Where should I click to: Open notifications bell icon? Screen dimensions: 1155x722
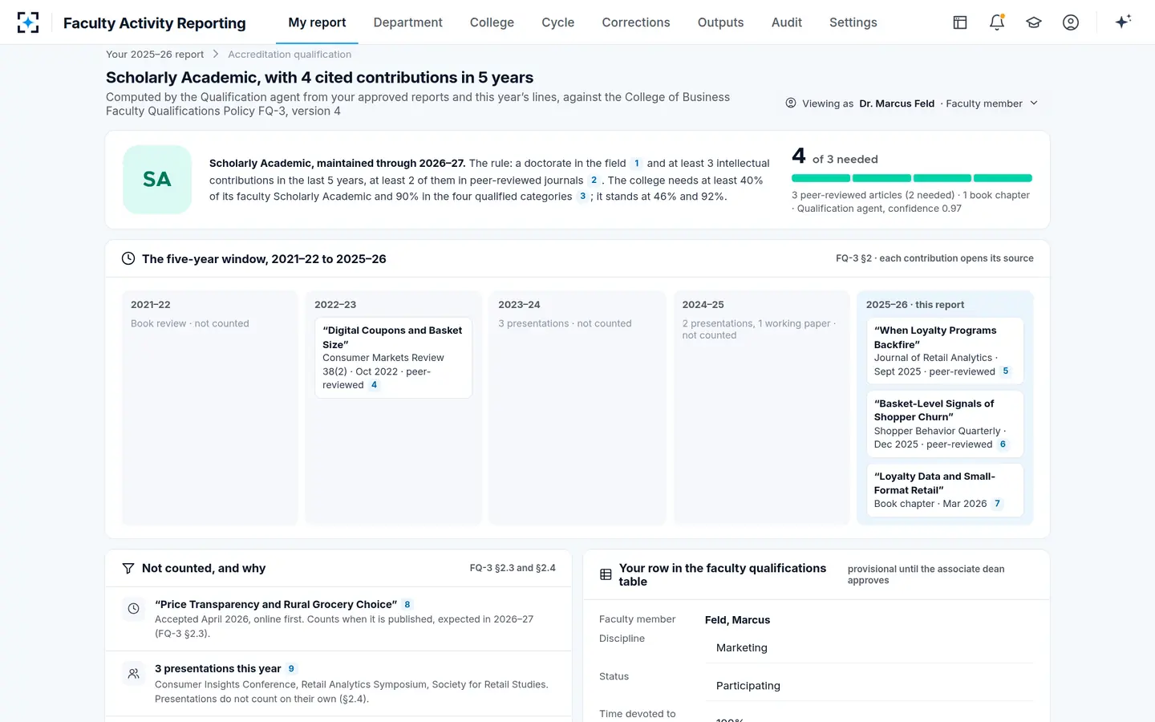pos(997,22)
